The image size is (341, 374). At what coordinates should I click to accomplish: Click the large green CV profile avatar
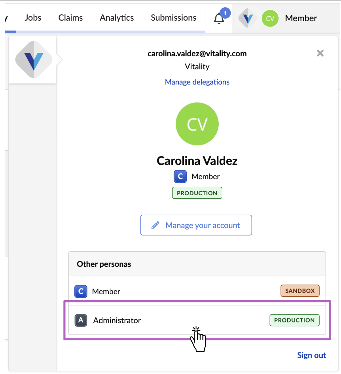(x=197, y=124)
